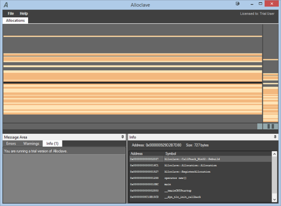Select the main stack frame row

coord(200,184)
